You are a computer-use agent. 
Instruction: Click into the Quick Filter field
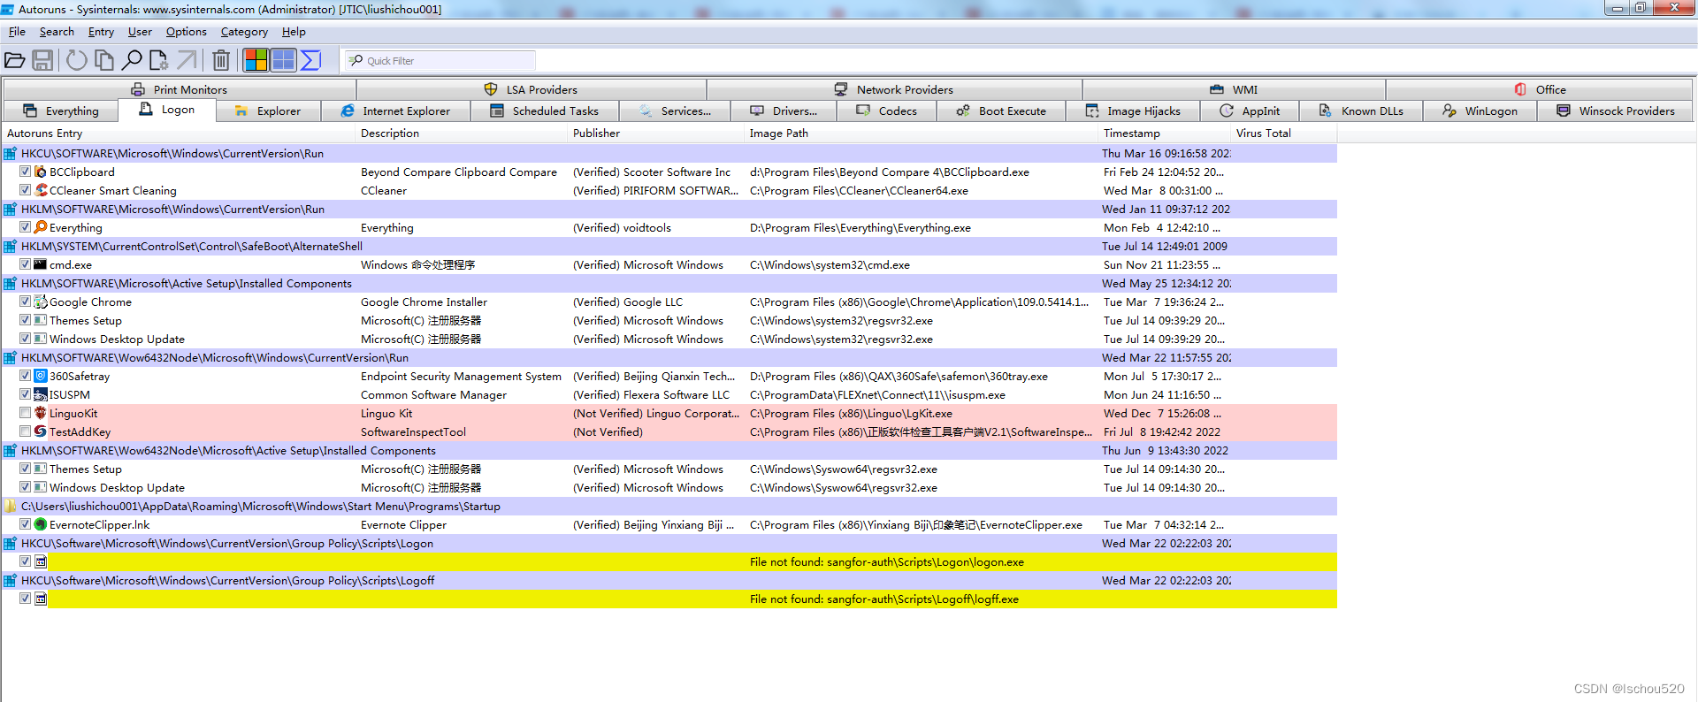(x=440, y=60)
